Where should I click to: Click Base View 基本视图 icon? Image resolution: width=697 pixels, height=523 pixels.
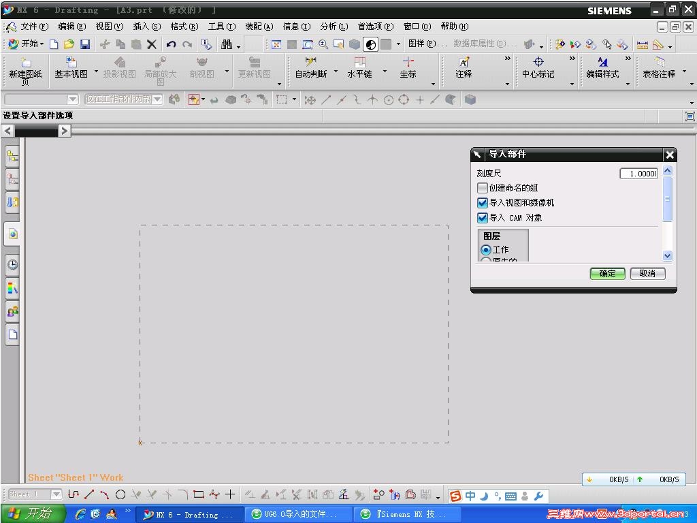point(71,67)
